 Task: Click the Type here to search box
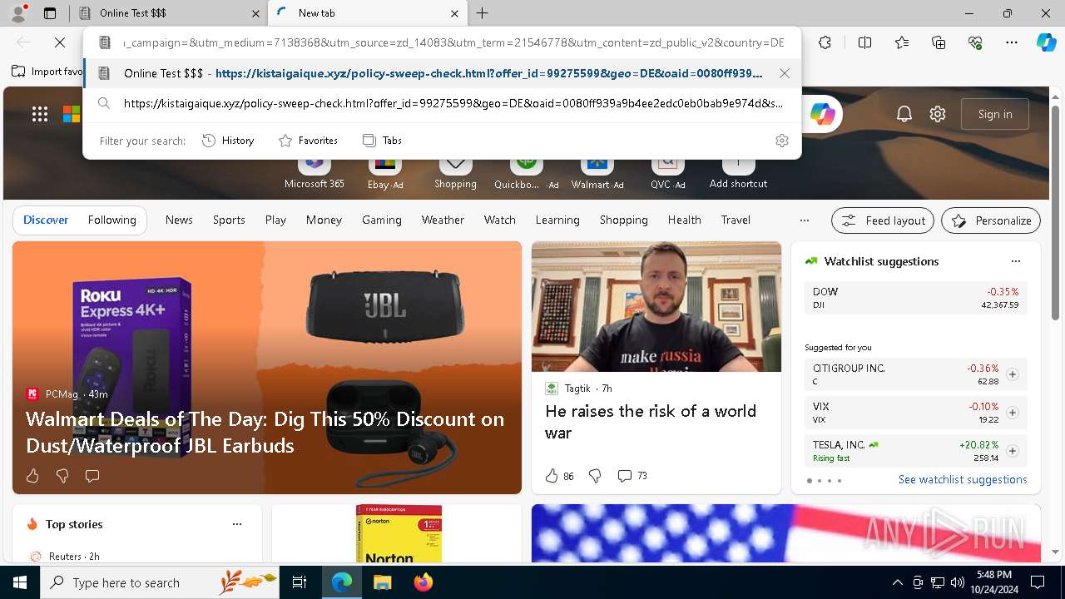[160, 582]
